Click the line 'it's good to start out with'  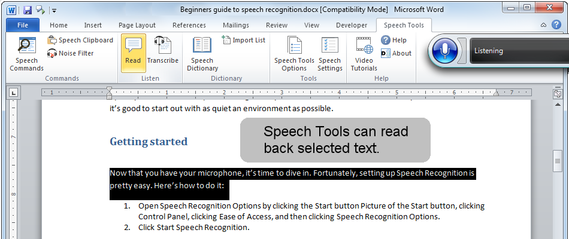click(x=222, y=108)
